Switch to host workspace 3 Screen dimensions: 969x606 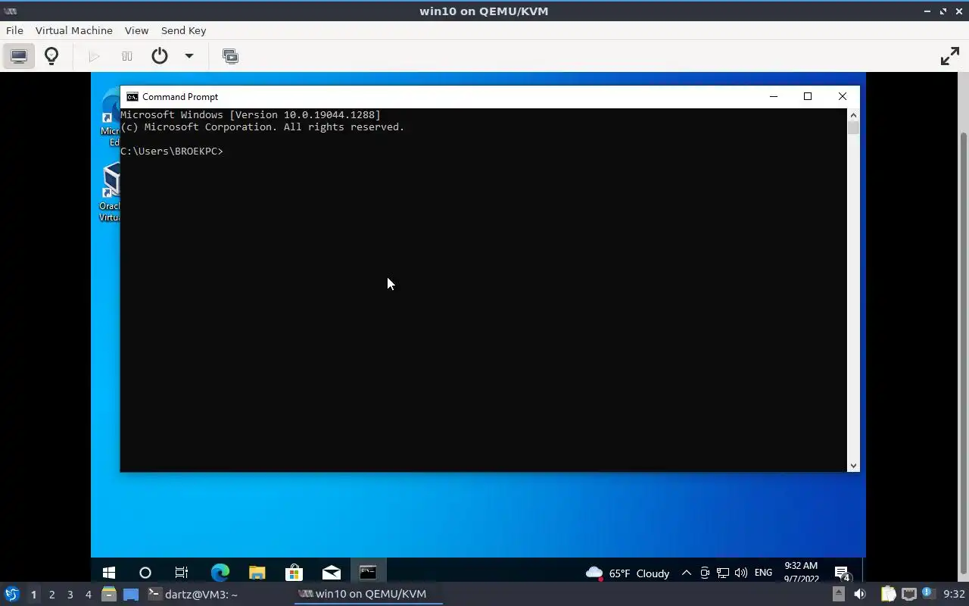[x=70, y=595]
